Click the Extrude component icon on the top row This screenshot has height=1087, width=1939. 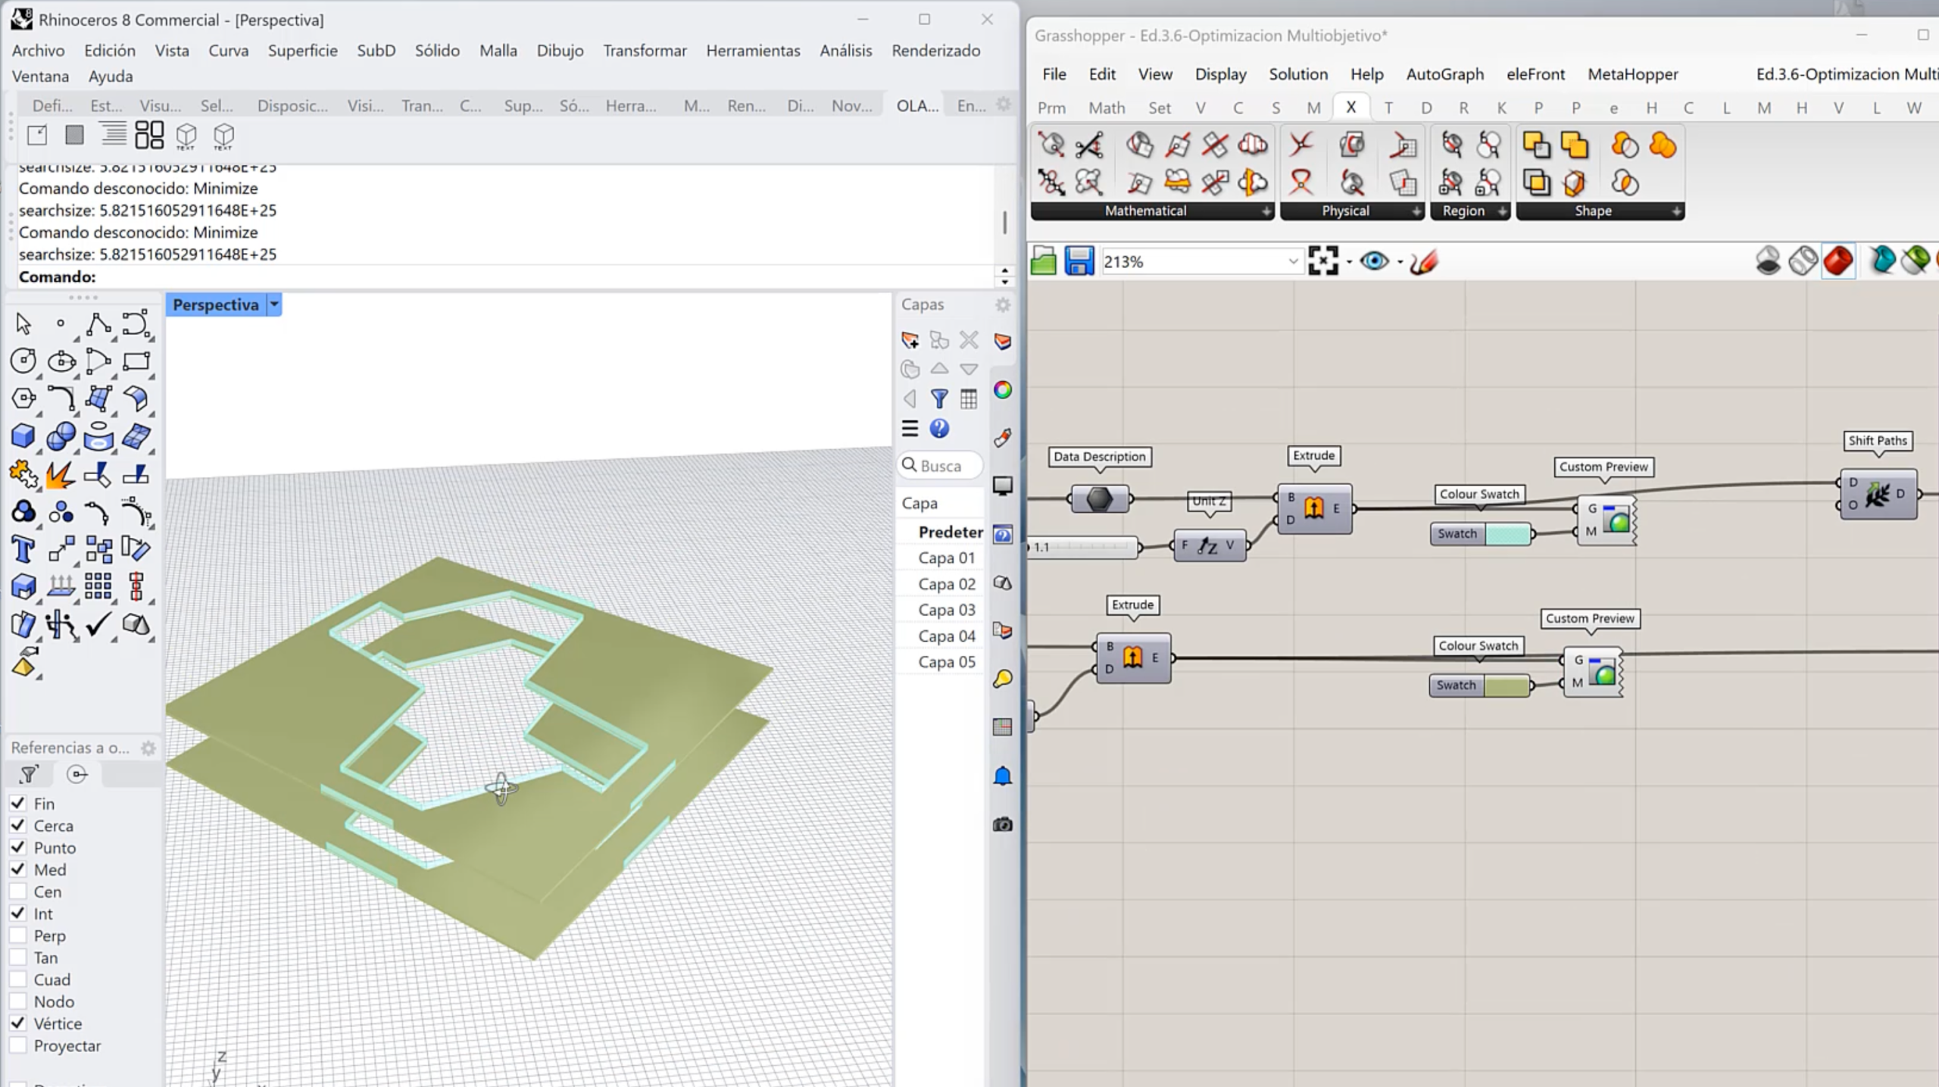pos(1314,508)
